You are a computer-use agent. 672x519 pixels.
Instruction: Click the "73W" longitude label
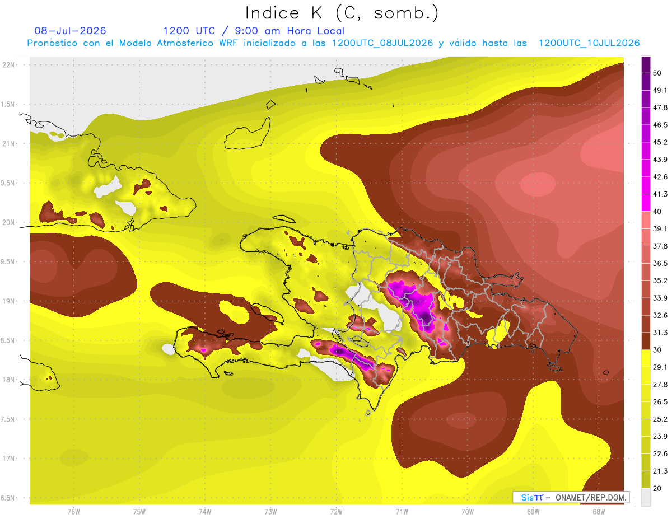270,511
